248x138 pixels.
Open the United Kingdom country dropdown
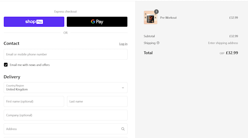click(x=66, y=88)
